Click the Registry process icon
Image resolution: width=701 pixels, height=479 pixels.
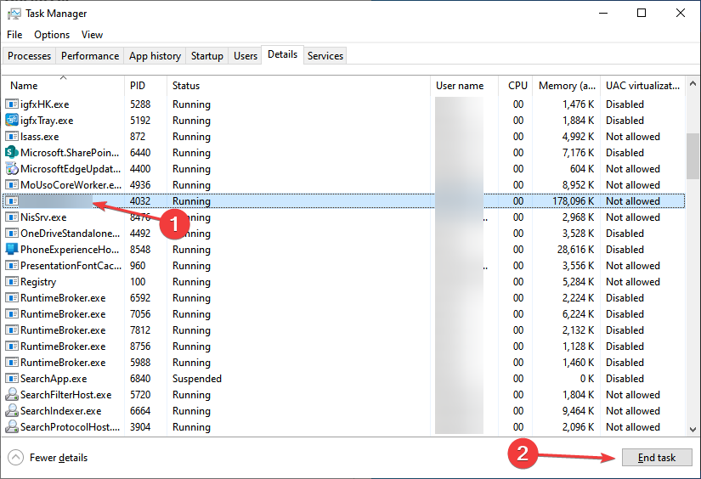tap(12, 282)
